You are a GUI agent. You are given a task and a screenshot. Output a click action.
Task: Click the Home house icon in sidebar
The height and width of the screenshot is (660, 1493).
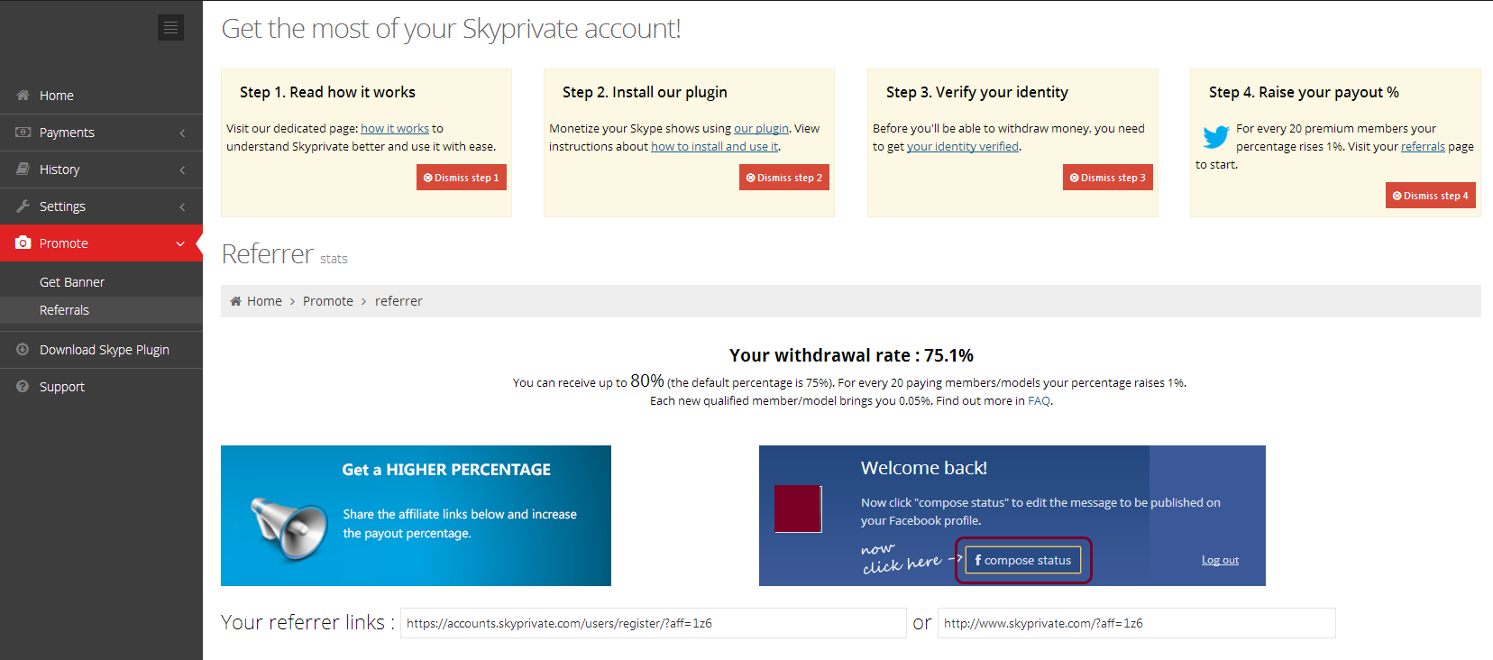tap(23, 95)
